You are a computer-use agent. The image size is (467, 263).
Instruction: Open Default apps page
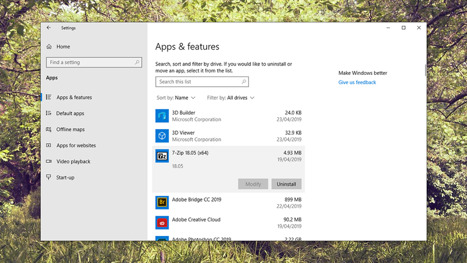70,113
